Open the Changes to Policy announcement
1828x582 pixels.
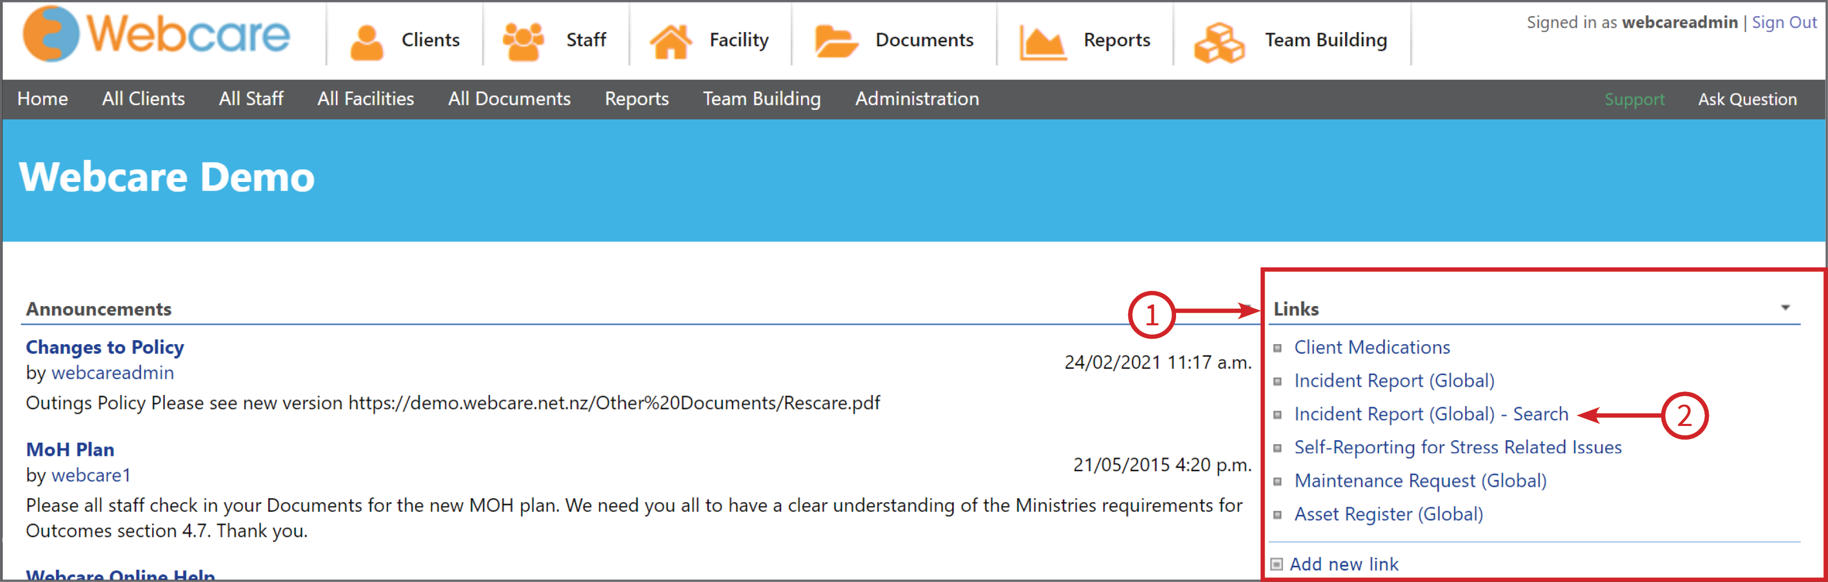105,347
